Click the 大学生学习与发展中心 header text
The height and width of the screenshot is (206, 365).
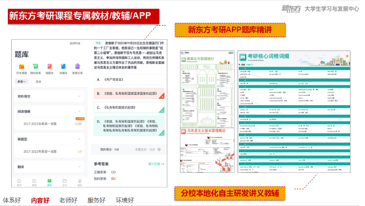click(332, 9)
